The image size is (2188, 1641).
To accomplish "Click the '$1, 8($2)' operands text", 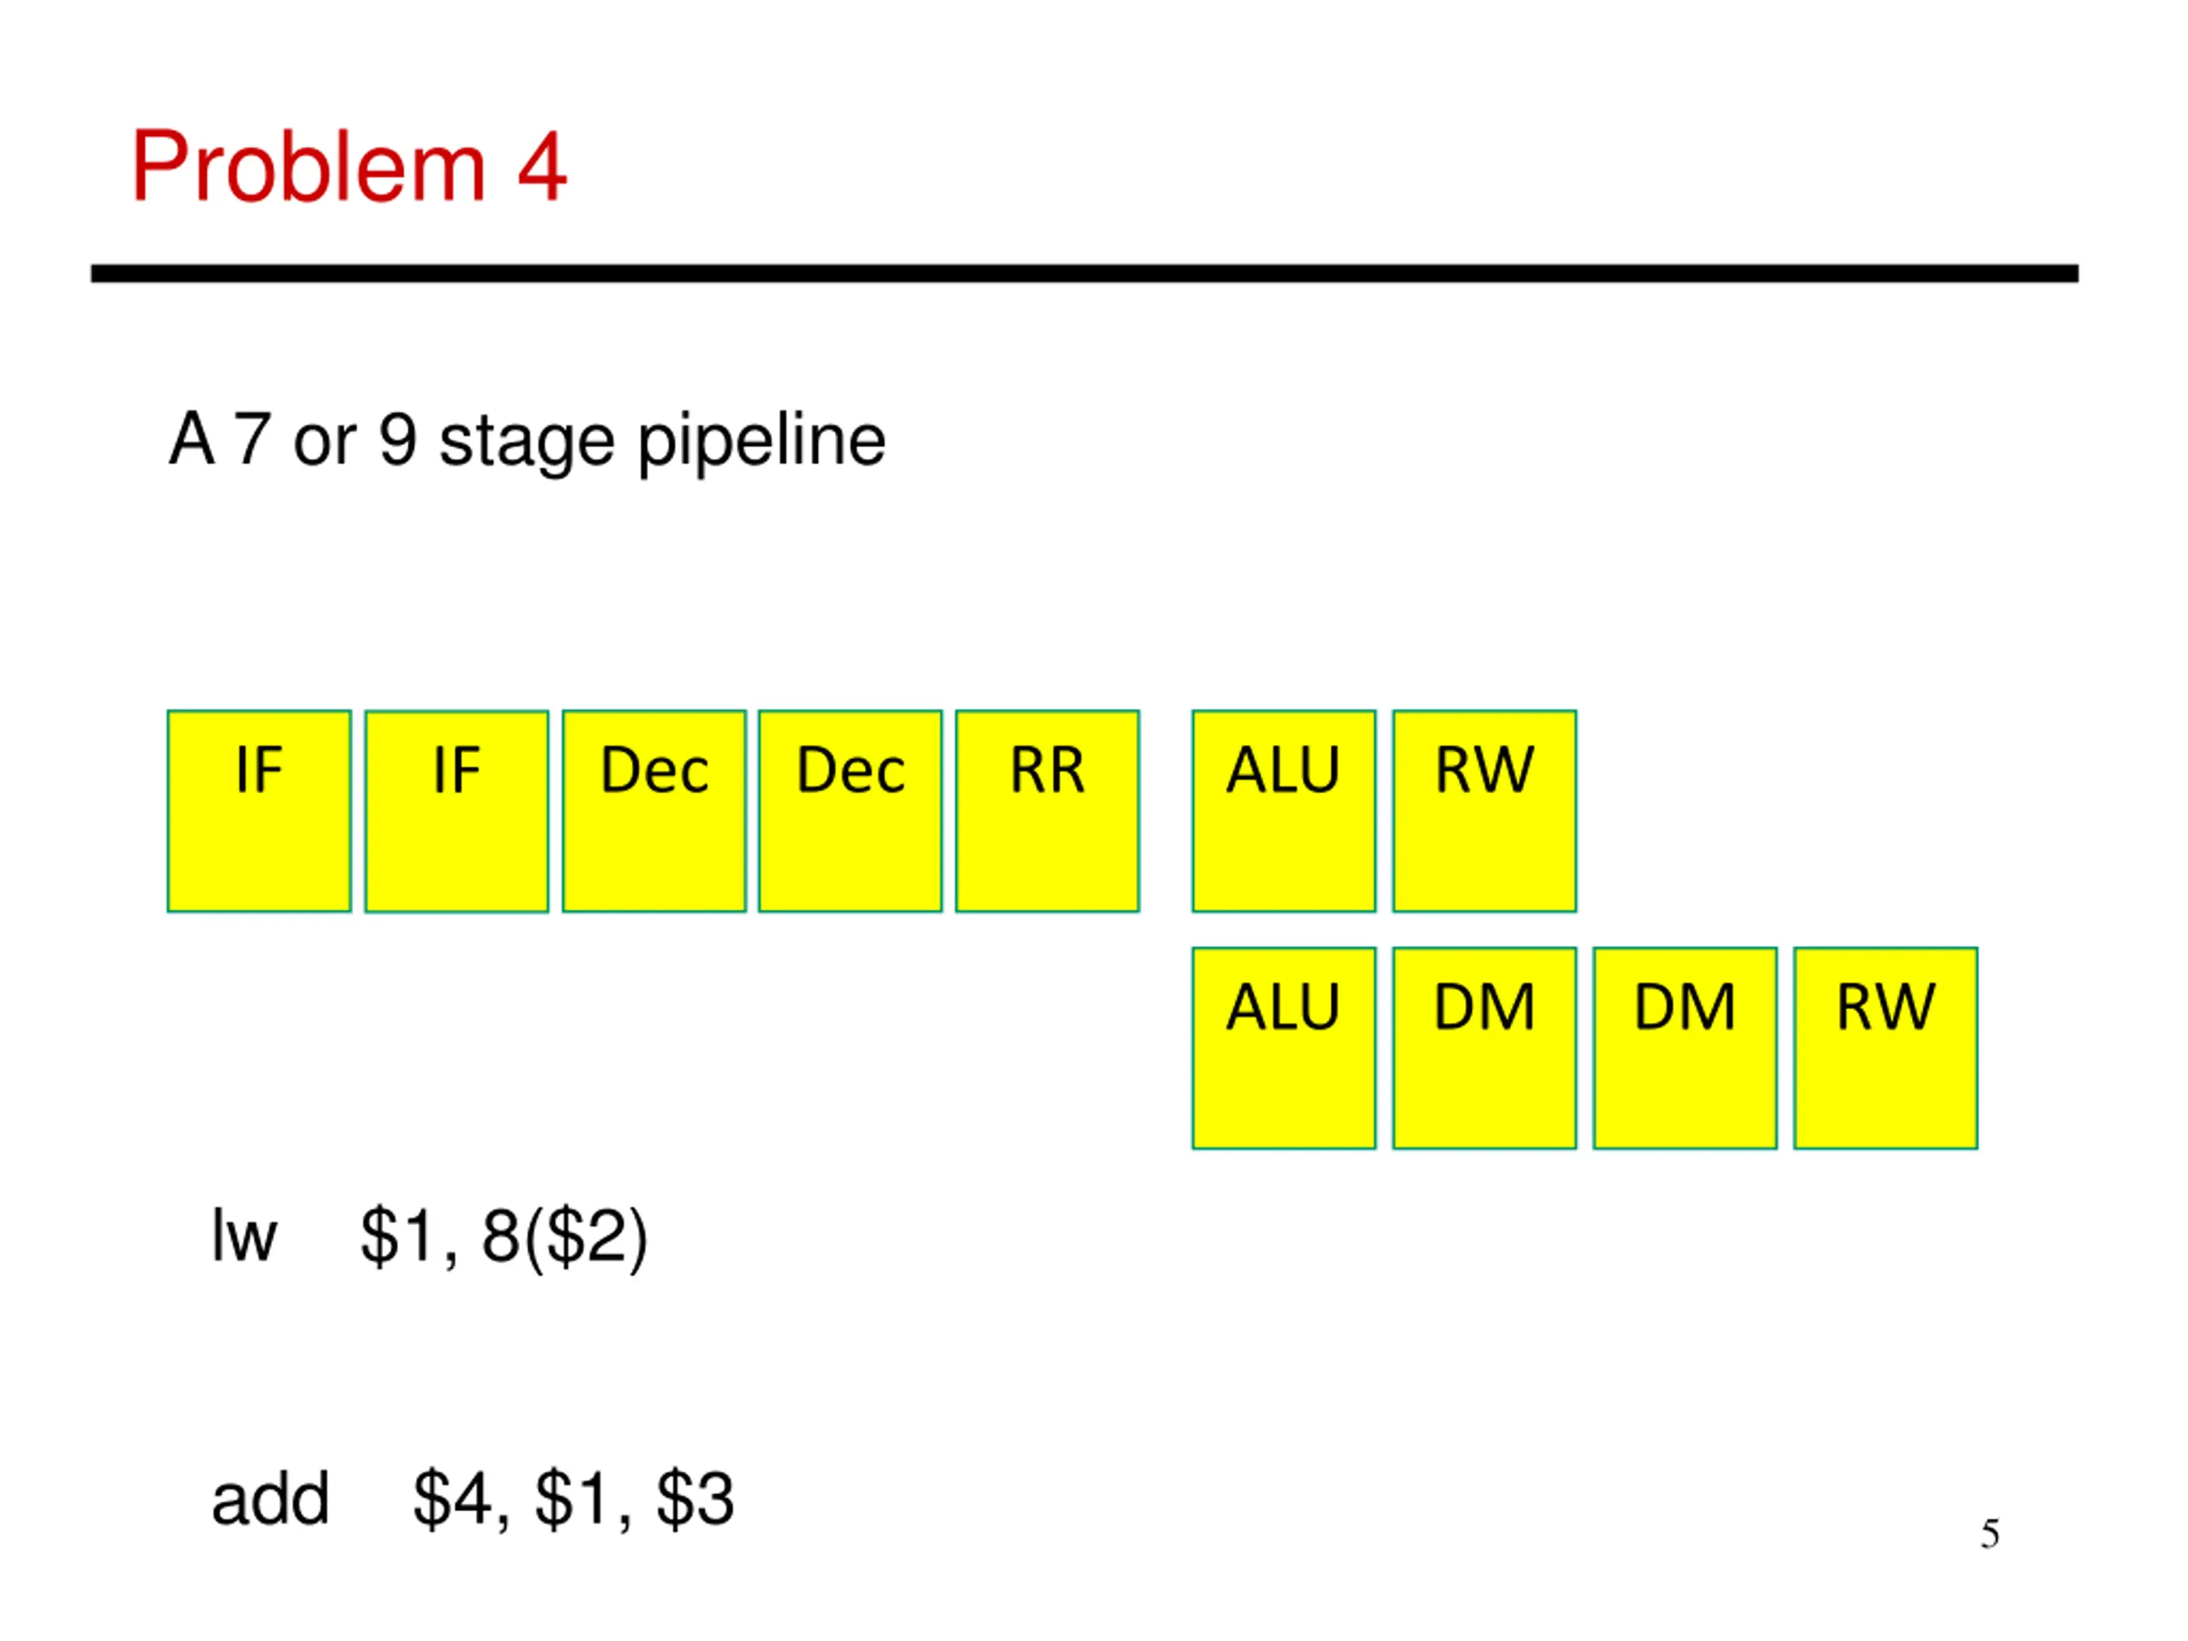I will pos(503,1238).
